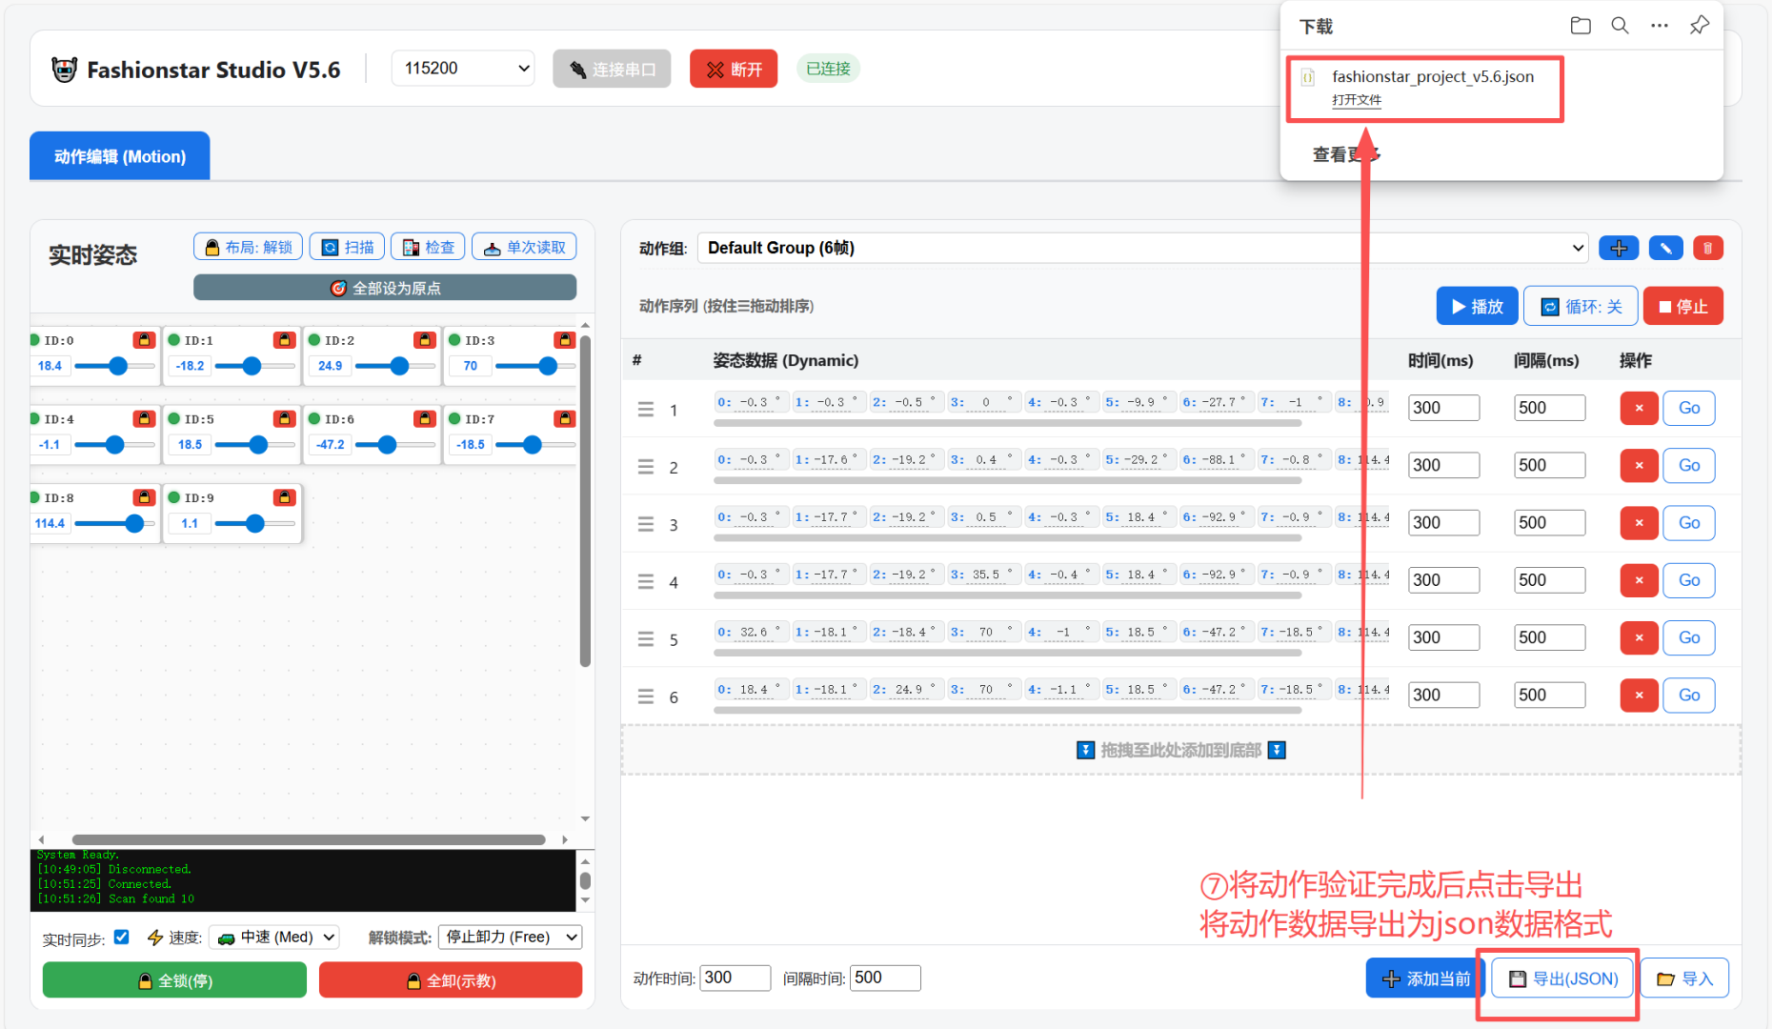This screenshot has width=1773, height=1029.
Task: Click the blue edit group pencil icon
Action: 1664,249
